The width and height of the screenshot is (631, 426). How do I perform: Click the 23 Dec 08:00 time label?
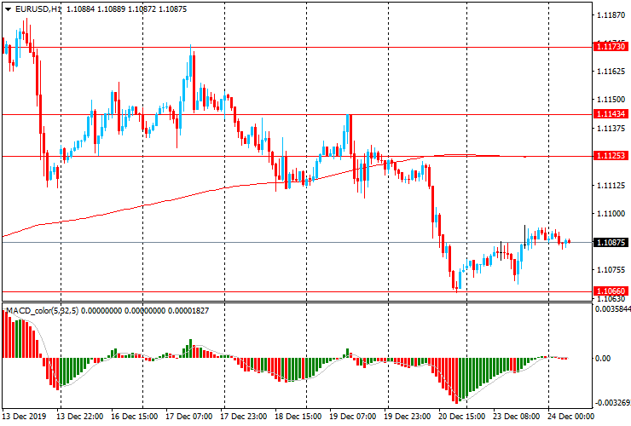pyautogui.click(x=517, y=416)
